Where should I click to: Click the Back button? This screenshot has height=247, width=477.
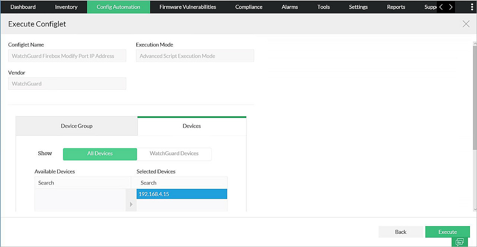pos(401,231)
